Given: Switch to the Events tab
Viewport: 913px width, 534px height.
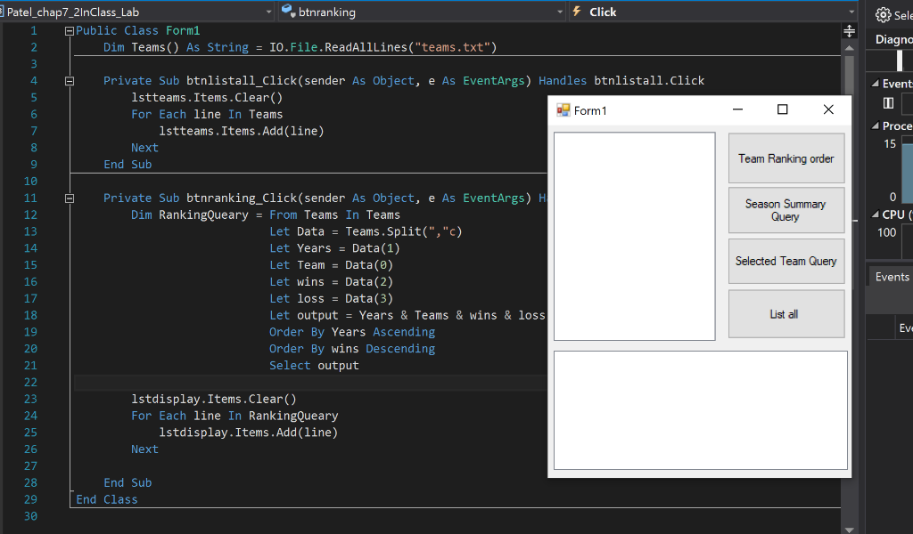Looking at the screenshot, I should tap(892, 277).
